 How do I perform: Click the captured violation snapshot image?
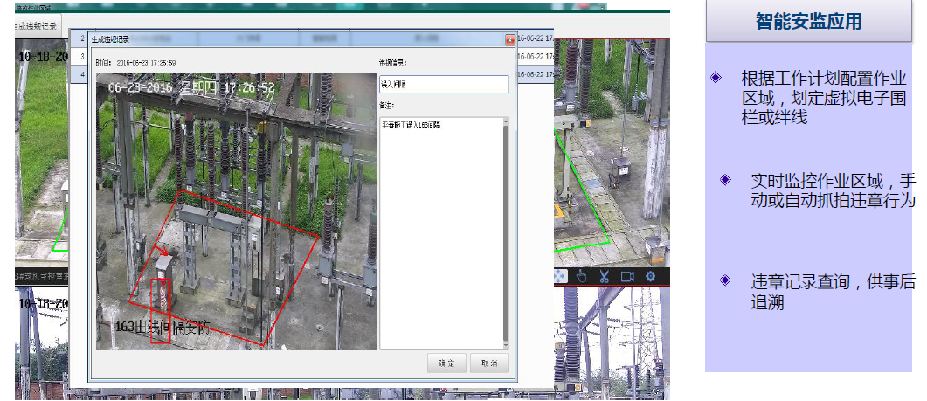click(236, 211)
